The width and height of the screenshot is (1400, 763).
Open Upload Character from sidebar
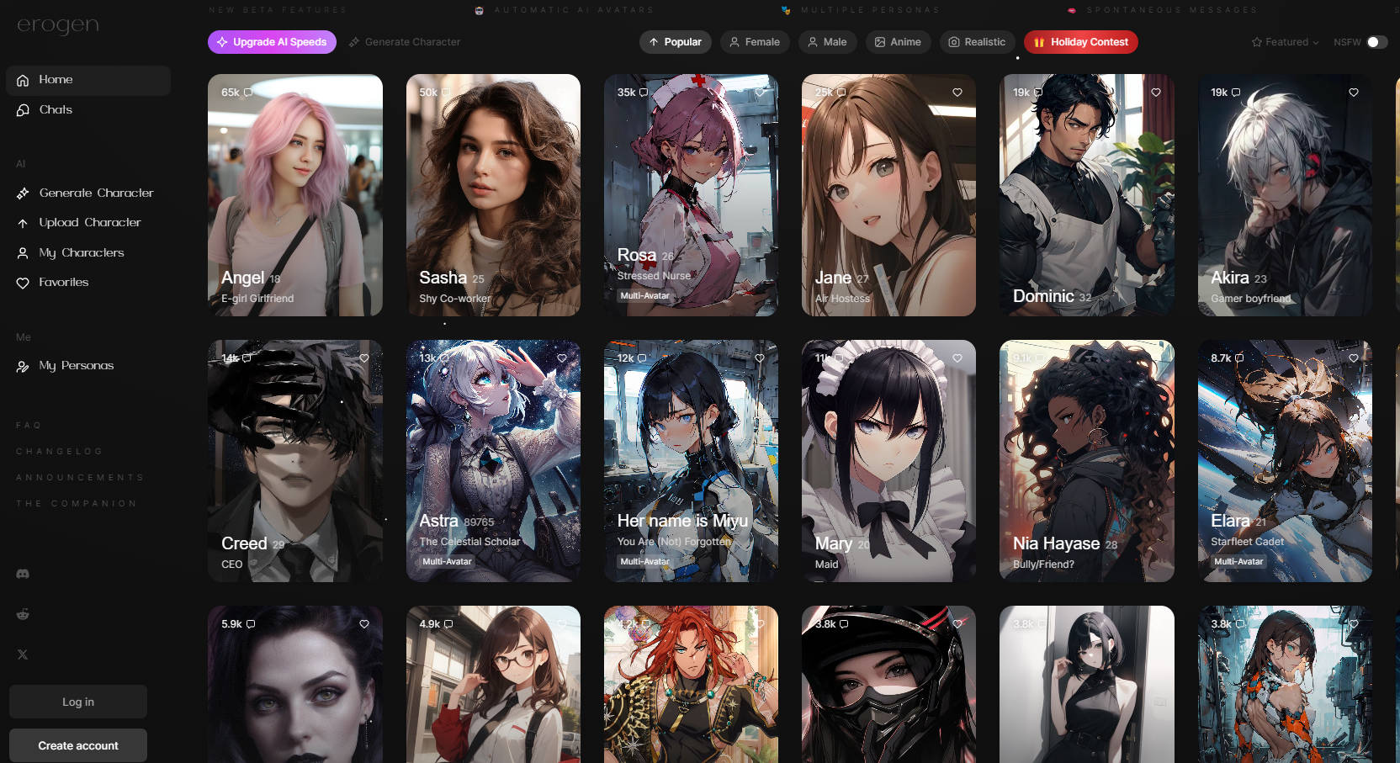[89, 222]
